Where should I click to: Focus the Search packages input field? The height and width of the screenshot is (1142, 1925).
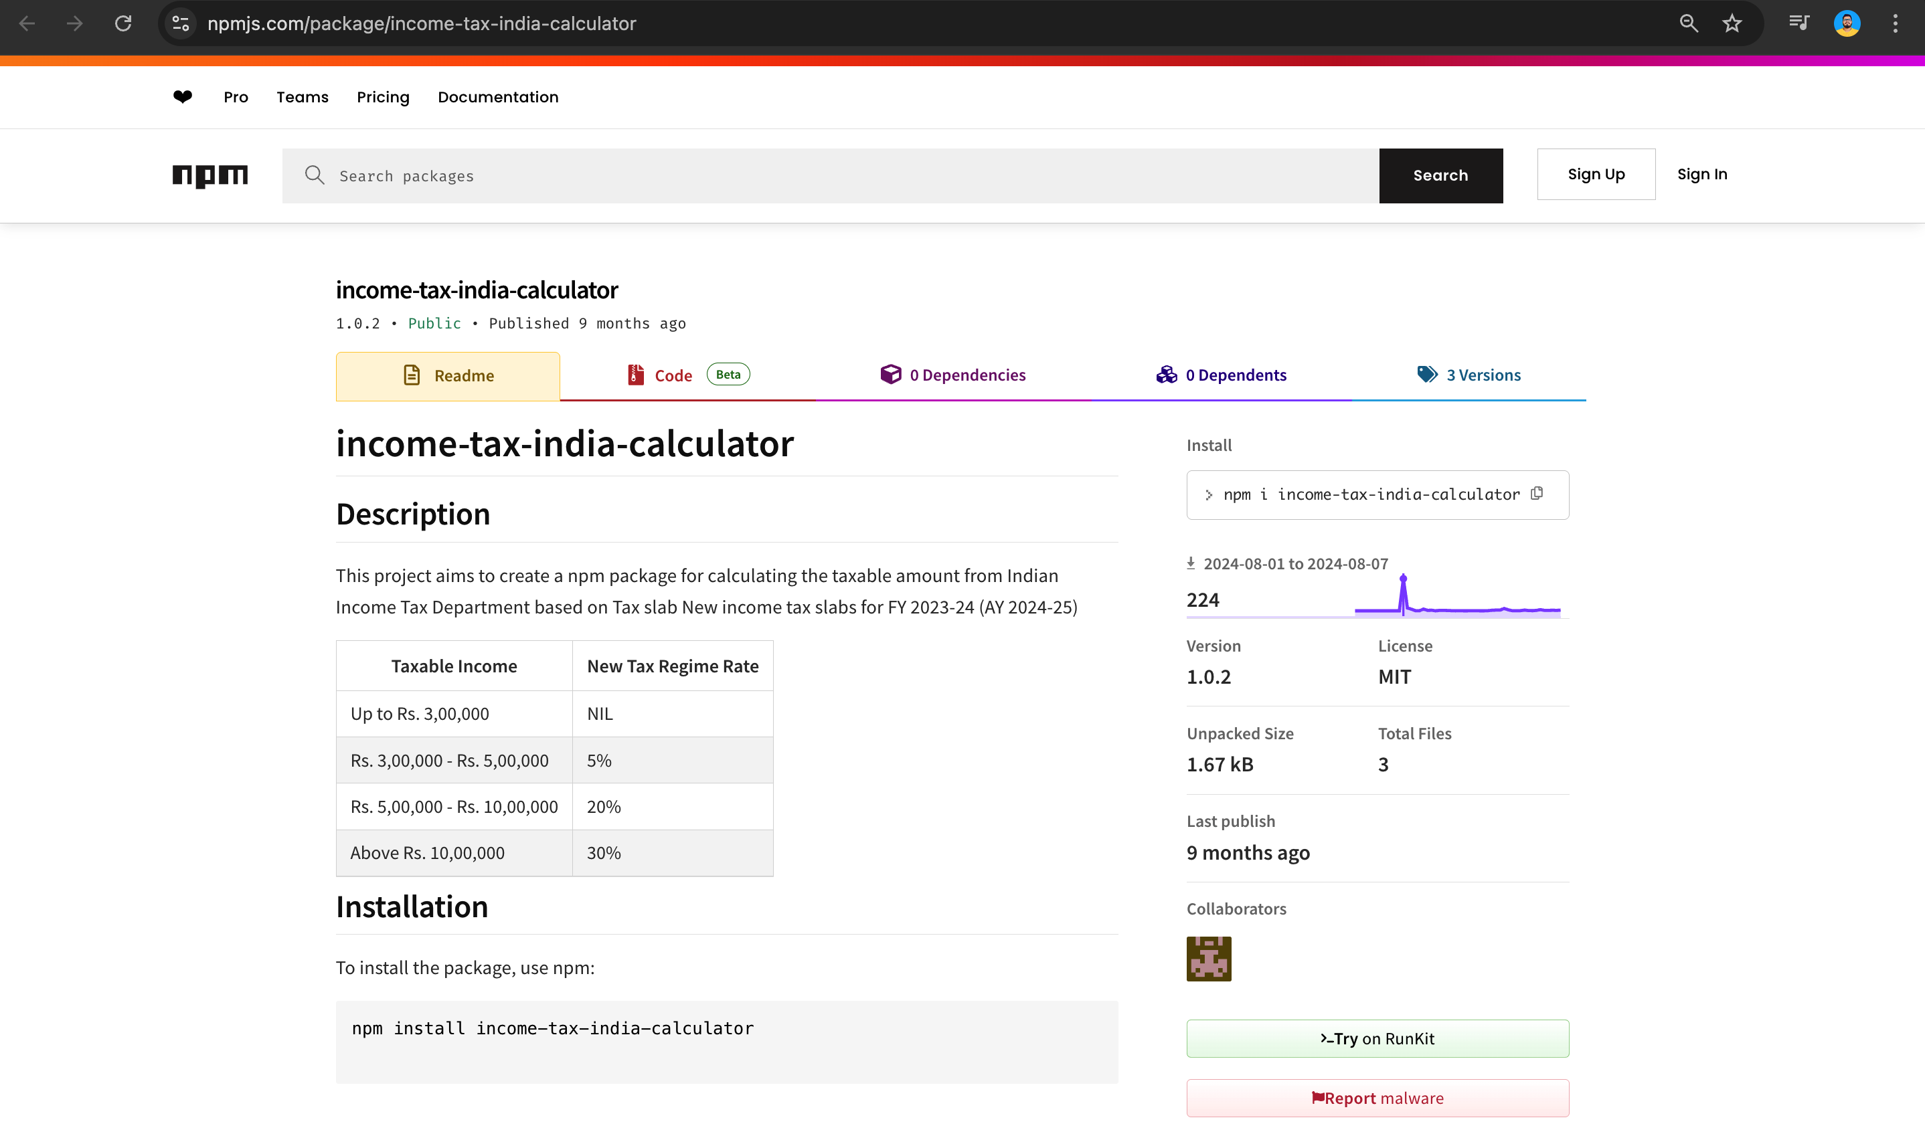830,175
